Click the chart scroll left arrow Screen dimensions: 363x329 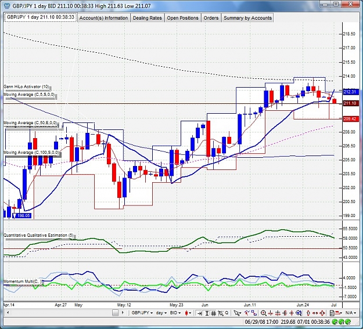(8, 313)
